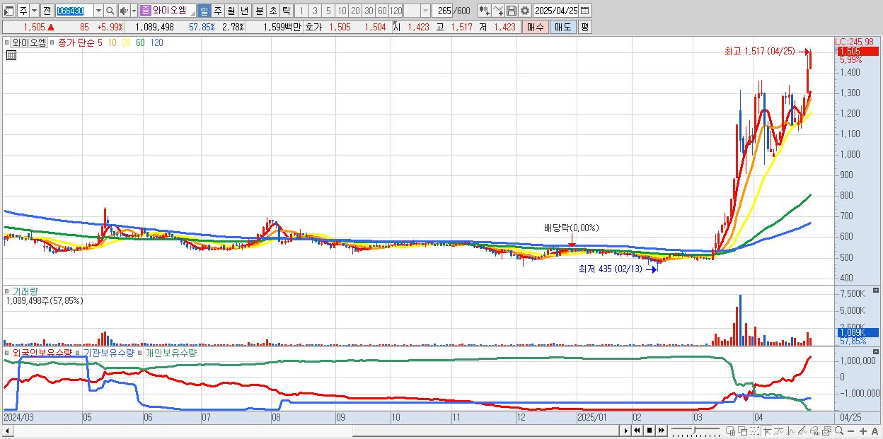Image resolution: width=883 pixels, height=439 pixels.
Task: Click the window layout icon at top left
Action: pyautogui.click(x=8, y=11)
